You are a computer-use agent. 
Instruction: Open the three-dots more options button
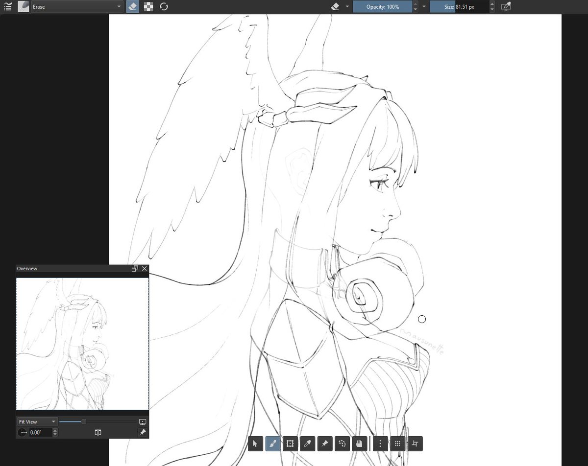tap(380, 444)
